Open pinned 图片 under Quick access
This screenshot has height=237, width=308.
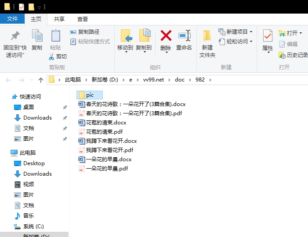[24, 139]
